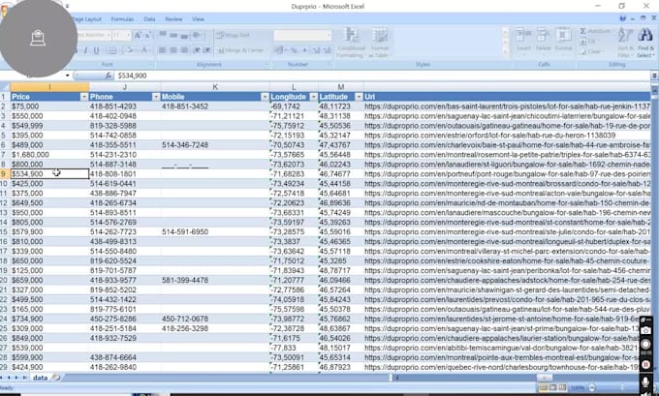The height and width of the screenshot is (396, 659).
Task: Open the trois-pistoles duproprio URL in row 2
Action: (x=507, y=107)
